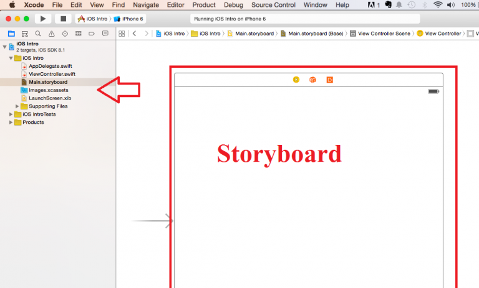Open the Editor menu

tap(175, 5)
